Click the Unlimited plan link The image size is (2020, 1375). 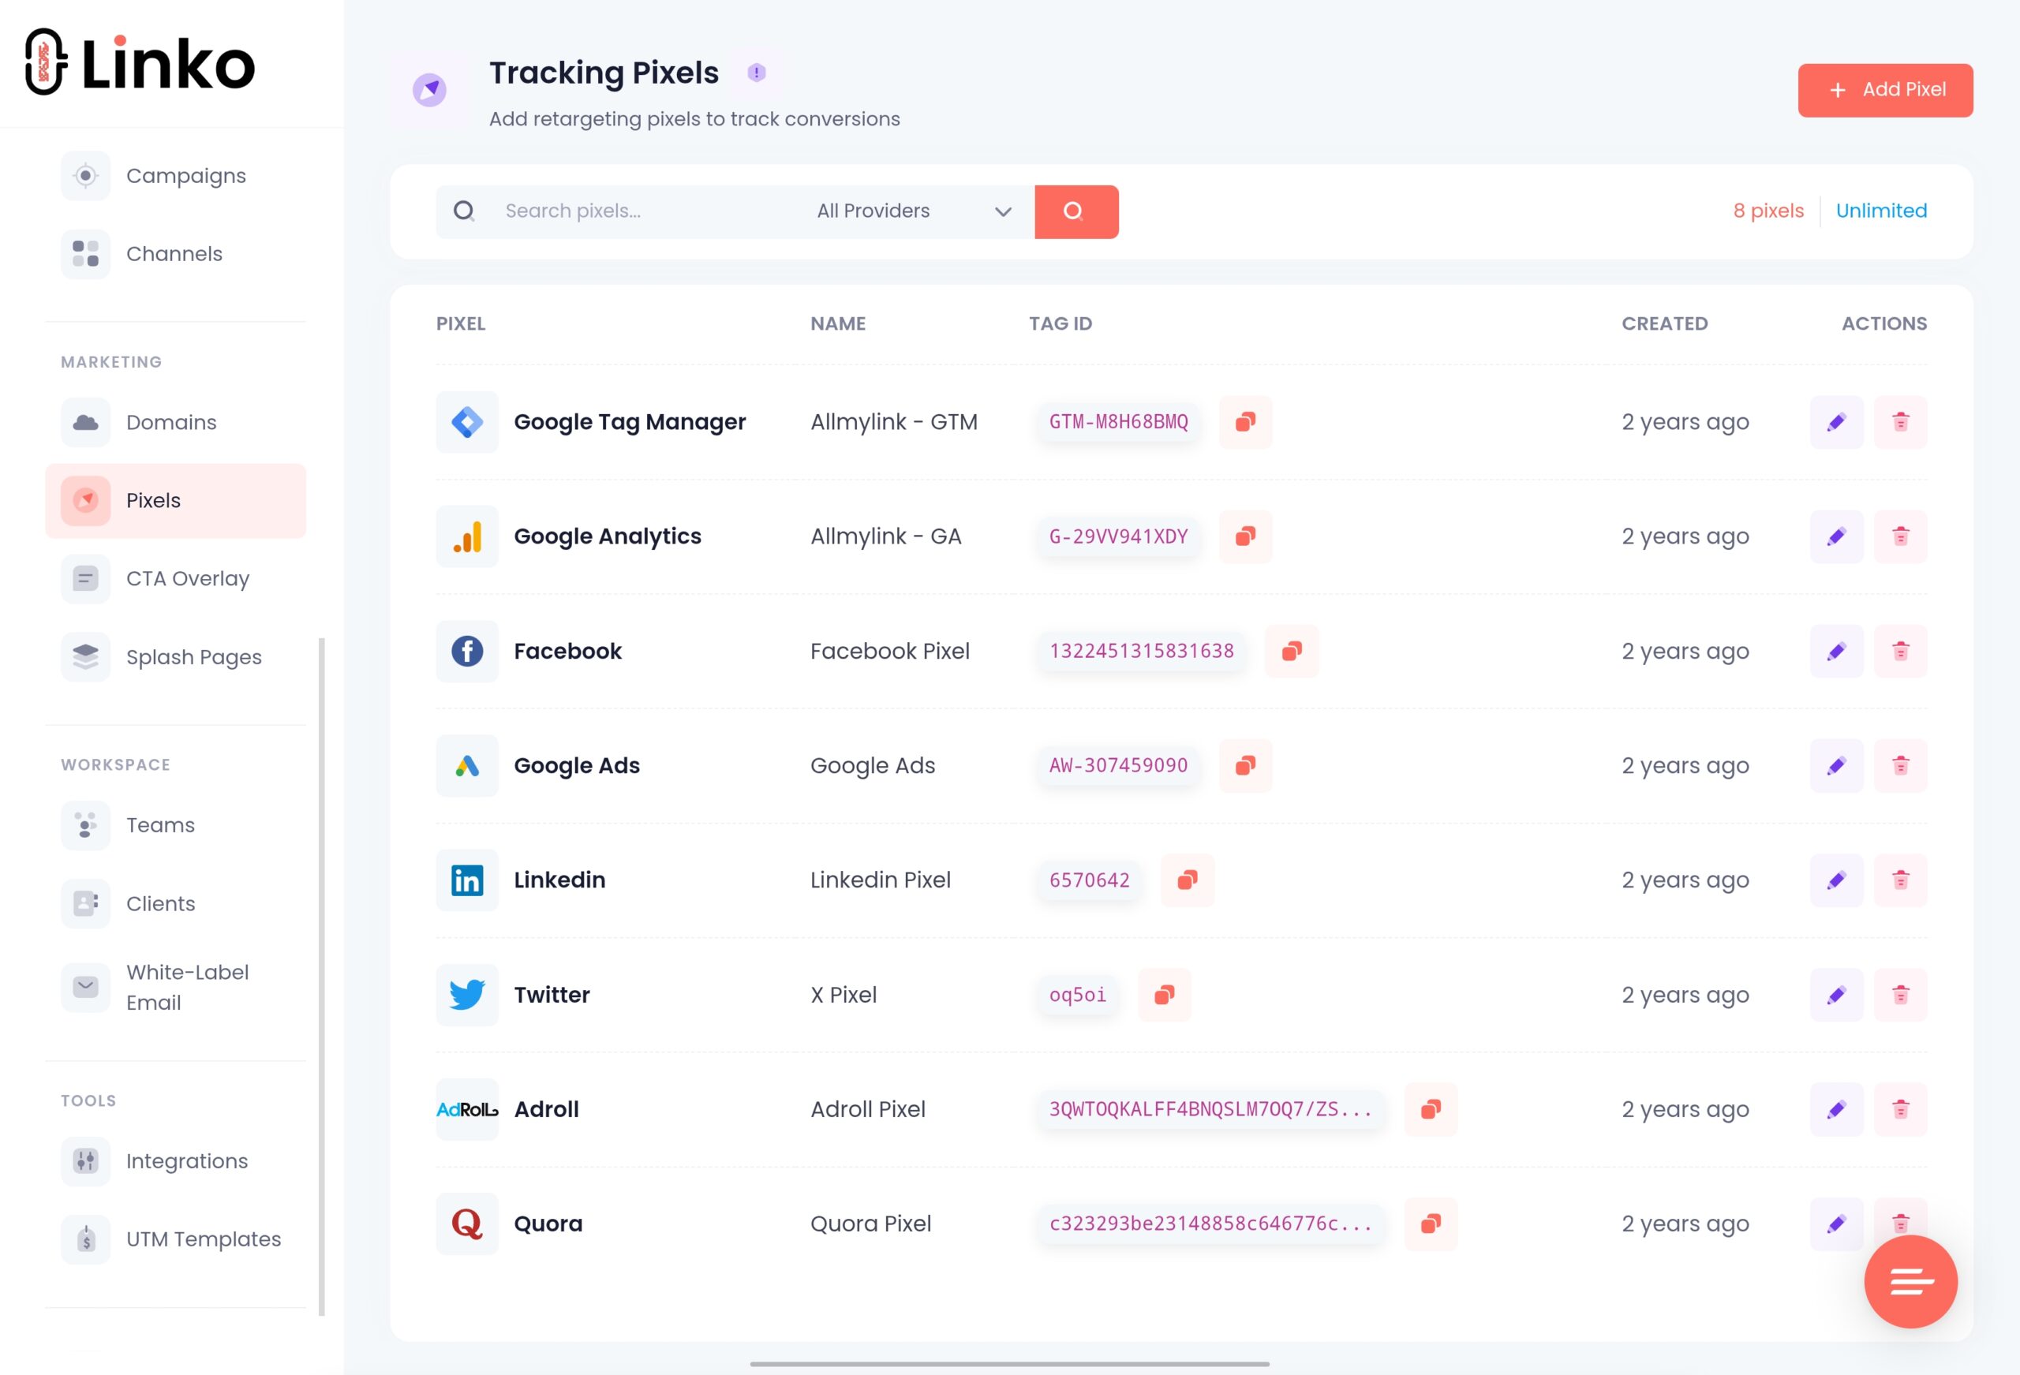click(x=1881, y=211)
